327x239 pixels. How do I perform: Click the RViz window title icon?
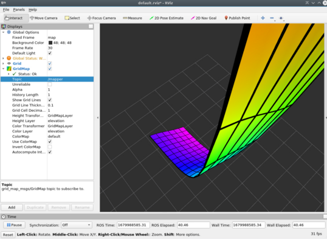pos(4,2)
